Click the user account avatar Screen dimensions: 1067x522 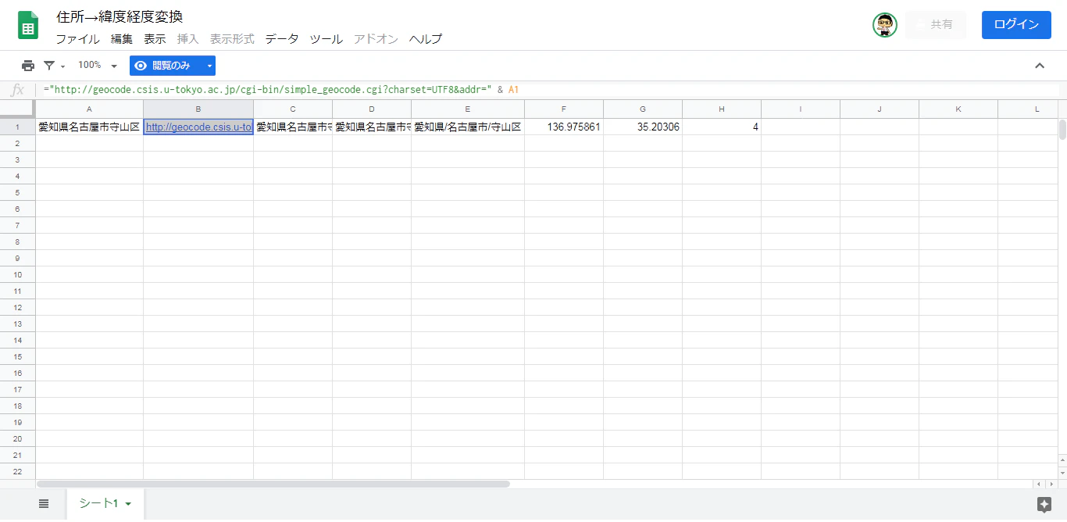pos(885,25)
